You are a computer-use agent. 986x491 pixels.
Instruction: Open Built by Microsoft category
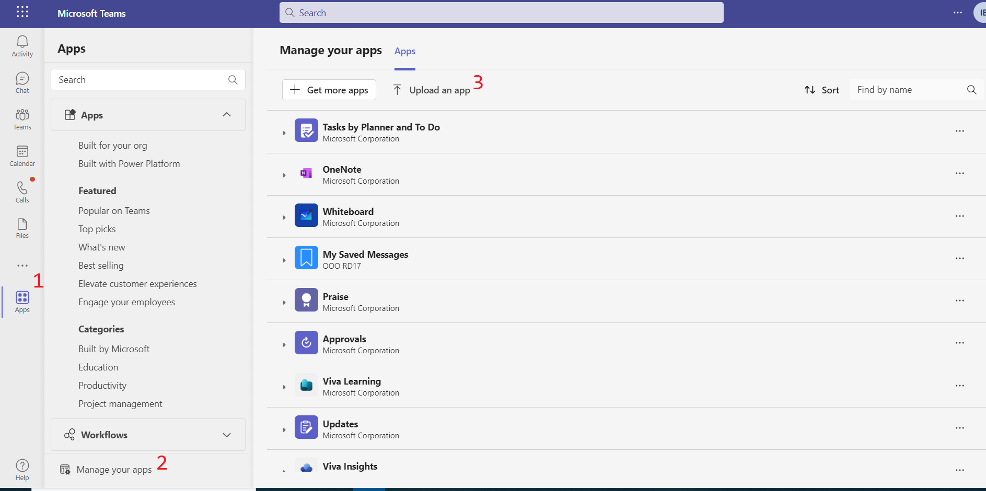click(114, 349)
